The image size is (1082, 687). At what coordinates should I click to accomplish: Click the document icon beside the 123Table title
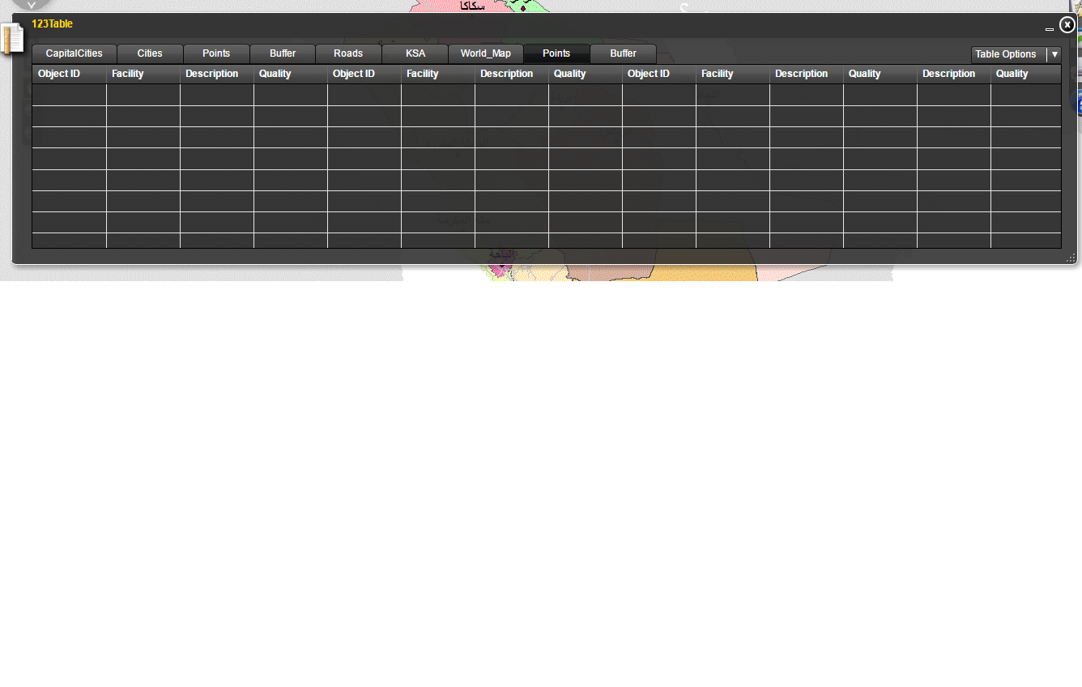point(12,38)
